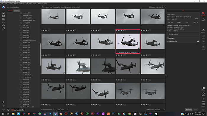Toggle the like box under first thumbnail in bottom row

click(x=50, y=105)
